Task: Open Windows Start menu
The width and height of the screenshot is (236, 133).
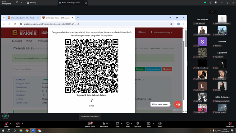Action: coord(3,130)
